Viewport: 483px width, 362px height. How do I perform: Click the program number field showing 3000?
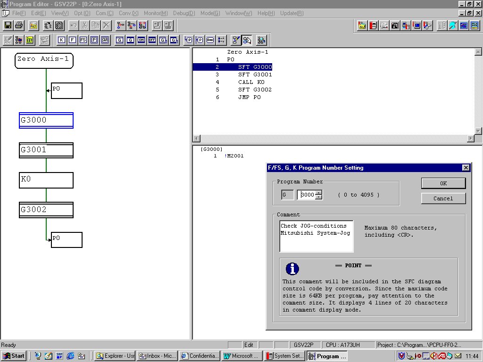(x=307, y=195)
